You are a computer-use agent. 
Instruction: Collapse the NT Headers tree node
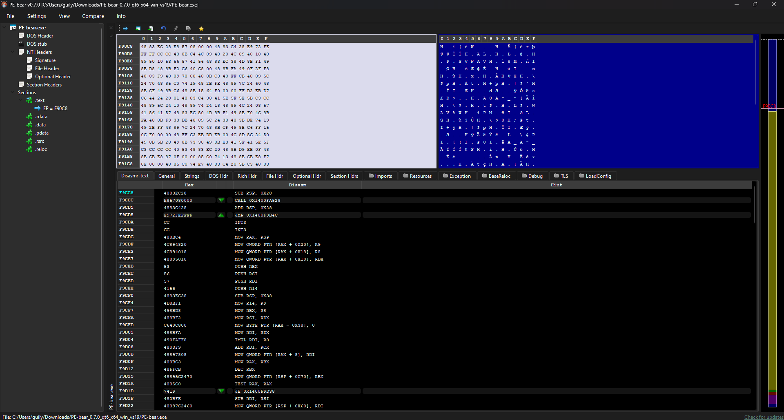pyautogui.click(x=13, y=52)
